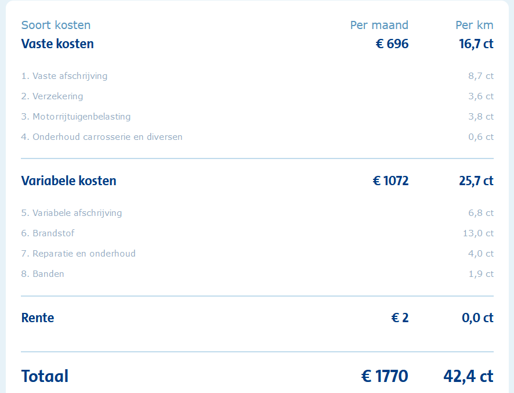Viewport: 514px width, 393px height.
Task: Click the Vaste kosten heading
Action: [x=57, y=44]
